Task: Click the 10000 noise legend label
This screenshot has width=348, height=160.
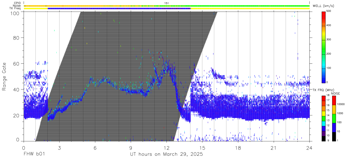Action: [340, 104]
